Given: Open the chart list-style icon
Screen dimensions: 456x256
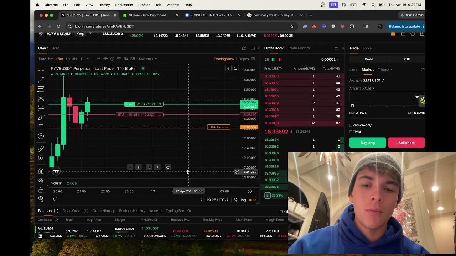Looking at the screenshot, I should [x=119, y=59].
